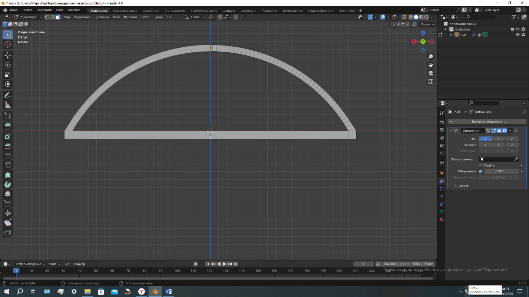The image size is (529, 297).
Task: Toggle the Y axis button in Ось row
Action: (499, 139)
